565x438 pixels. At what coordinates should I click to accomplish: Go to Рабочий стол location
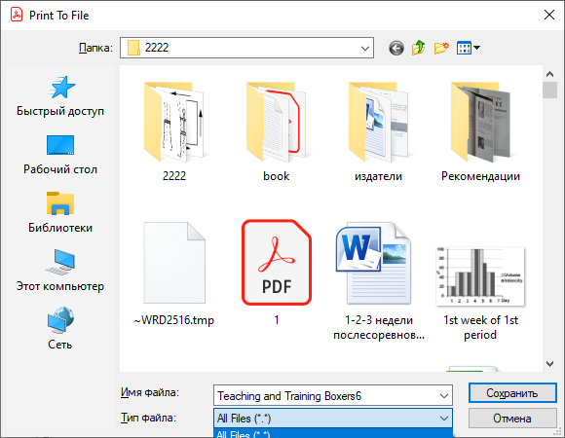[x=60, y=155]
